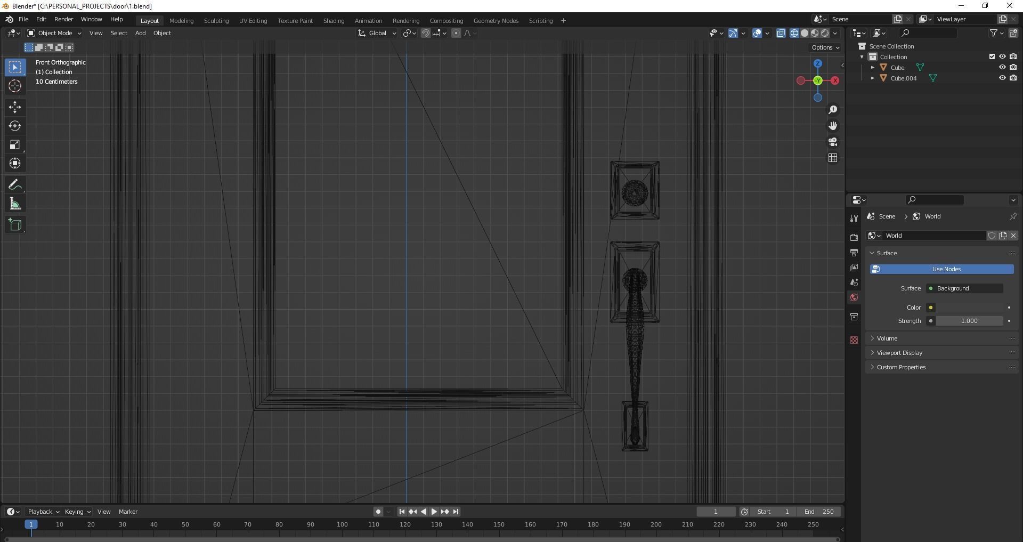The image size is (1023, 542).
Task: Open the Scene properties tab
Action: click(854, 282)
